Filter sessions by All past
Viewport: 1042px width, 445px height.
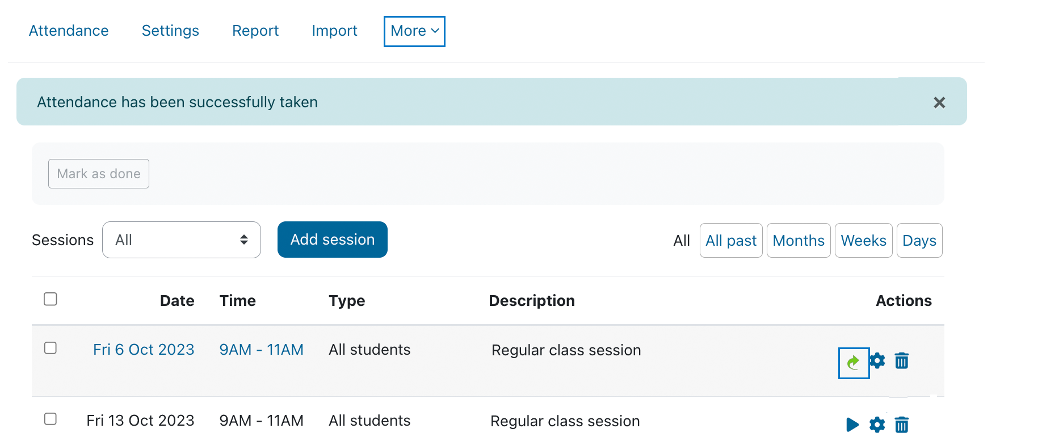click(x=731, y=241)
